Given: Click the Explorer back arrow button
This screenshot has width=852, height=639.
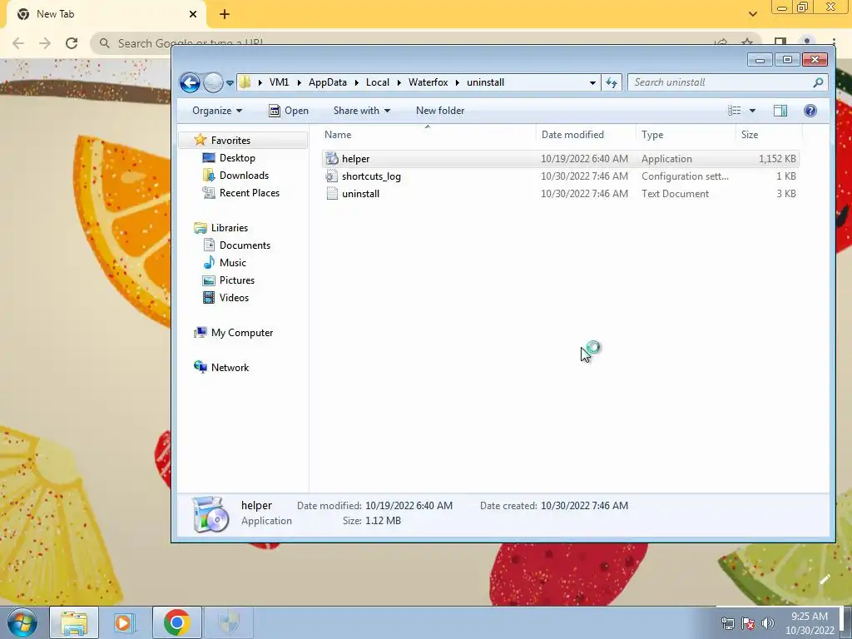Looking at the screenshot, I should tap(190, 82).
